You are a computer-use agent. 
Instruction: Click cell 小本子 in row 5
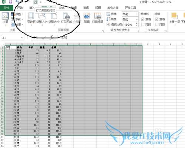(22, 59)
